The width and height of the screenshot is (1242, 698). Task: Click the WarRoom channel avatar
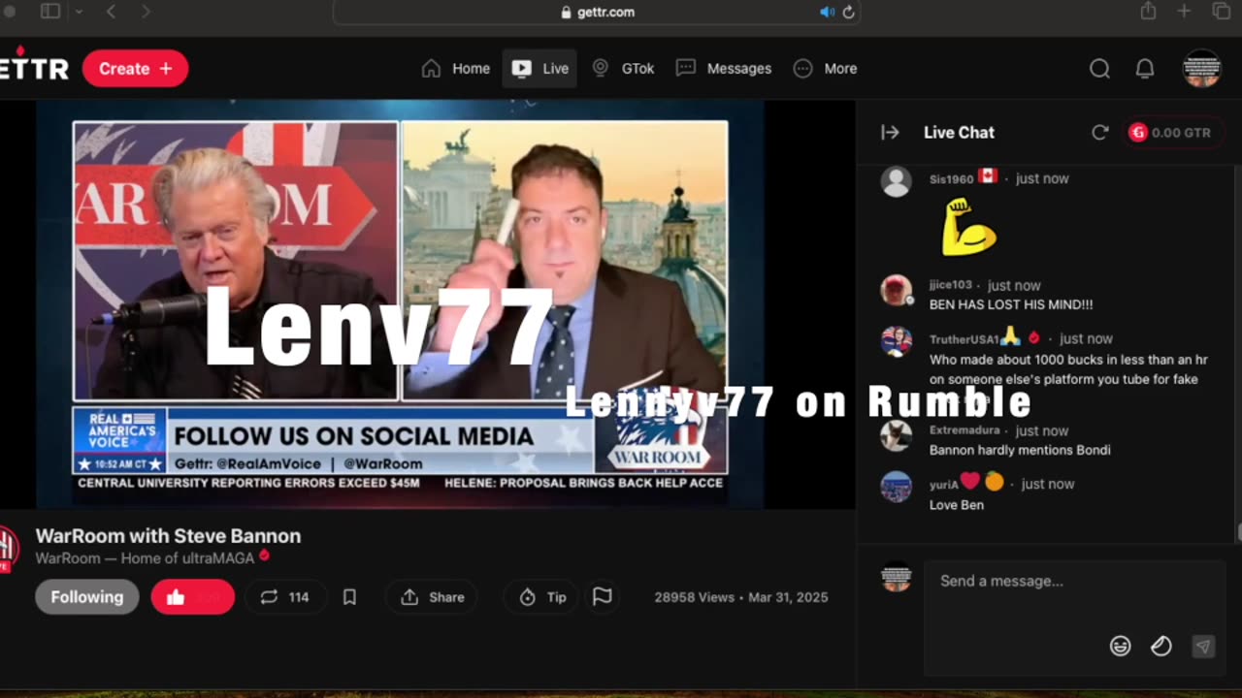(x=8, y=549)
